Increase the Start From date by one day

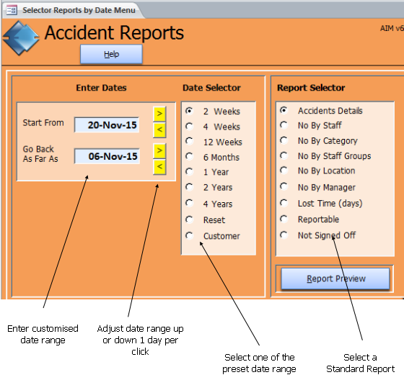pos(159,114)
